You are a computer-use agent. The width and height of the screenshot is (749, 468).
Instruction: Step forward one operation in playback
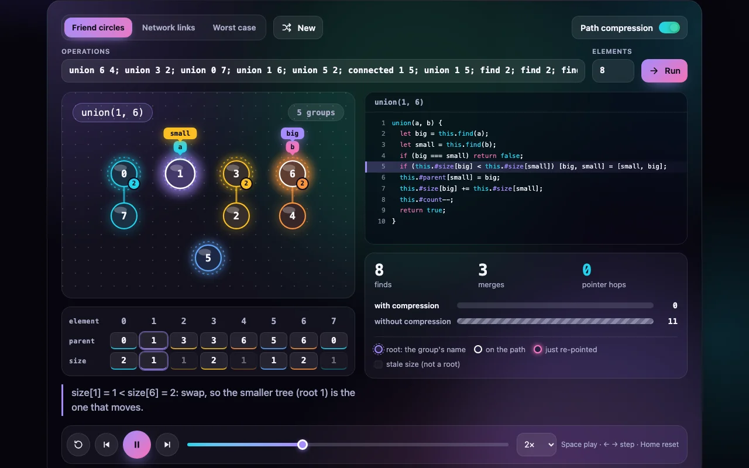[167, 445]
